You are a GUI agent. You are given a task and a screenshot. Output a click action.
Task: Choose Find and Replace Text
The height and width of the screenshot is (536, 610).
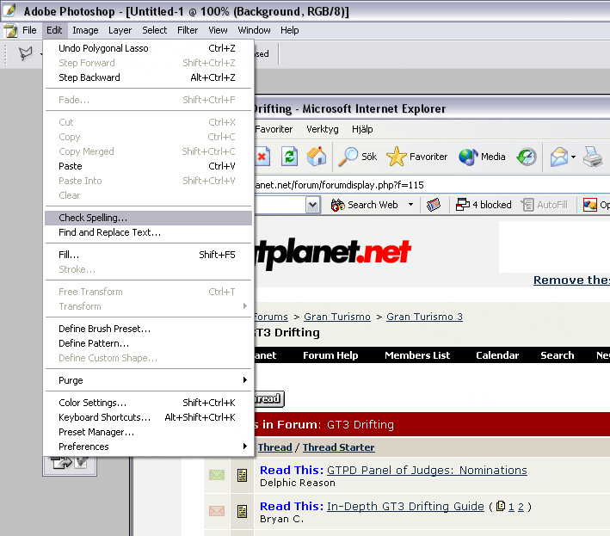148,232
